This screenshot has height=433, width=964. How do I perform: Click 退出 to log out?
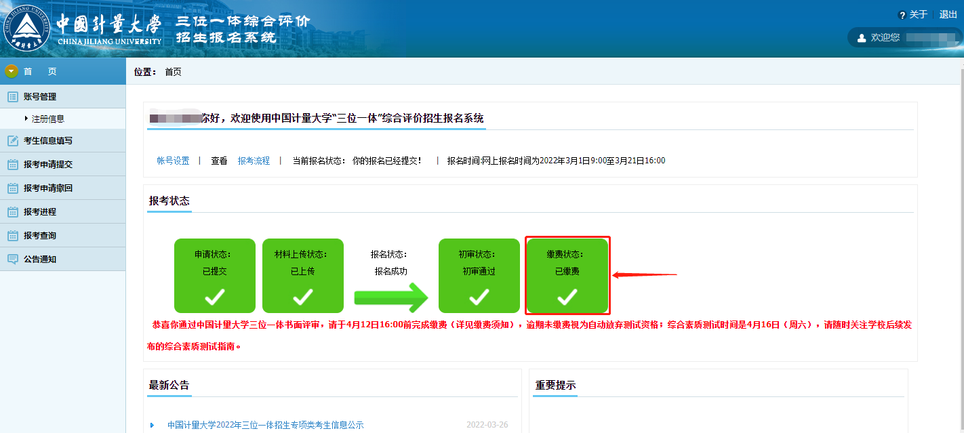click(x=948, y=15)
